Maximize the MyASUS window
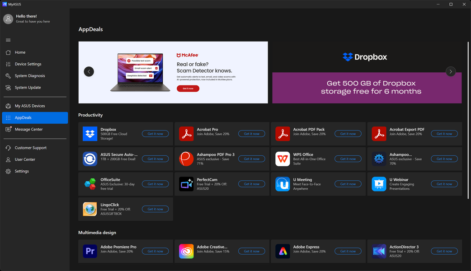471x271 pixels. click(451, 4)
